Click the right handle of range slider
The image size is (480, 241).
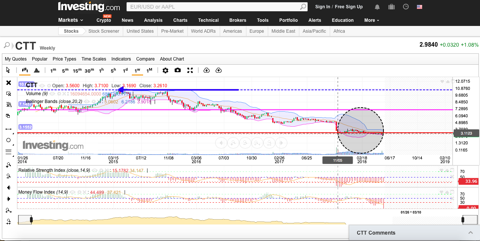463,219
